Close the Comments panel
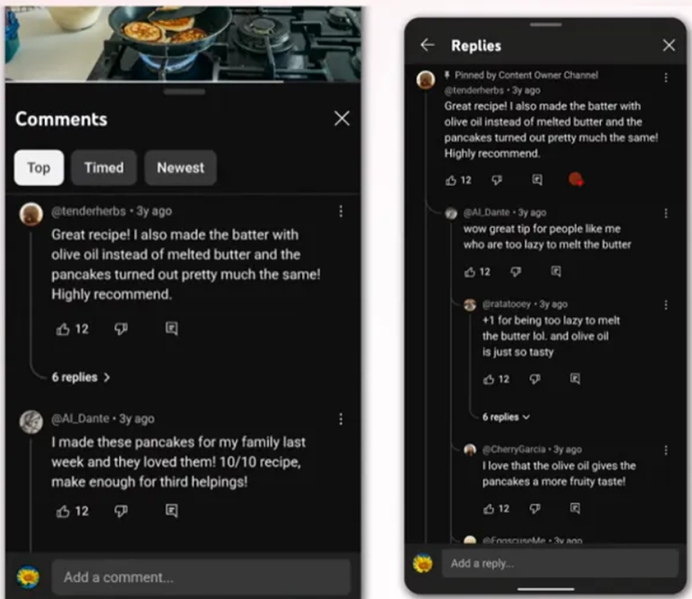The image size is (692, 599). [342, 118]
